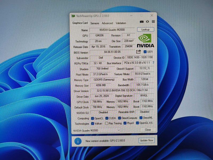Image resolution: width=213 pixels, height=160 pixels.
Task: Click the Bus Width value 128 bit
Action: coord(145,79)
